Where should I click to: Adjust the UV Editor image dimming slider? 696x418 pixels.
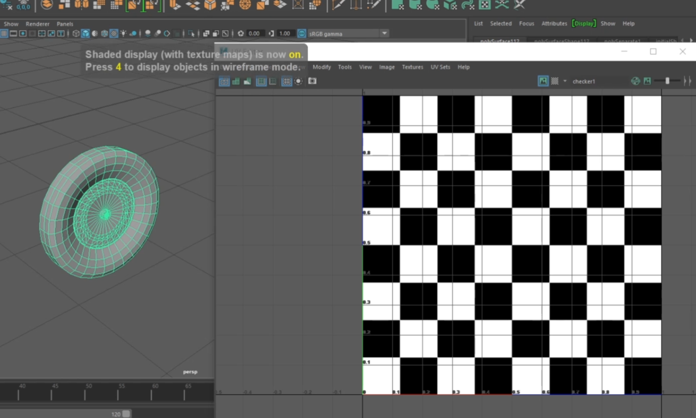tap(668, 81)
